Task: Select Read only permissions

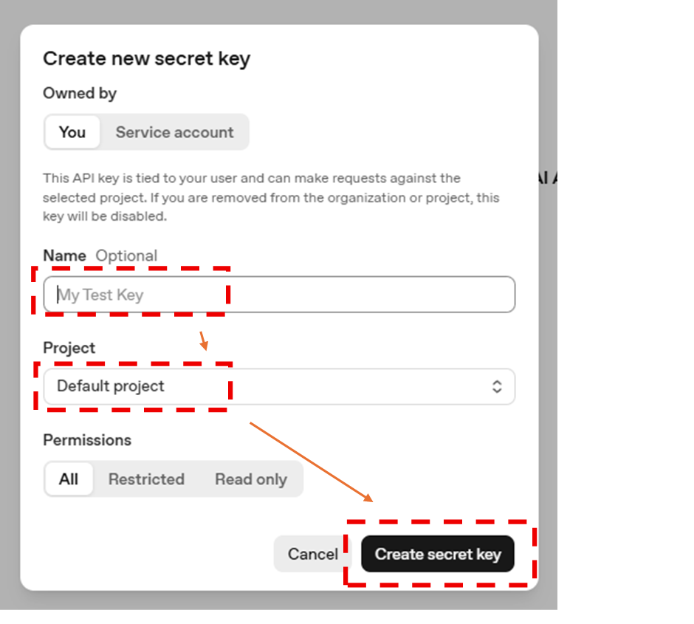Action: pos(251,479)
